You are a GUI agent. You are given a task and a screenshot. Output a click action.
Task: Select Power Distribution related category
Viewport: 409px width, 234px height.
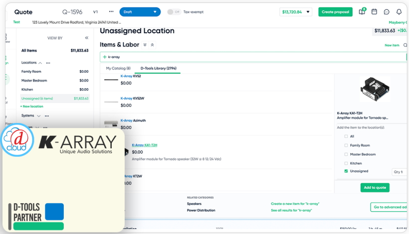pyautogui.click(x=201, y=210)
